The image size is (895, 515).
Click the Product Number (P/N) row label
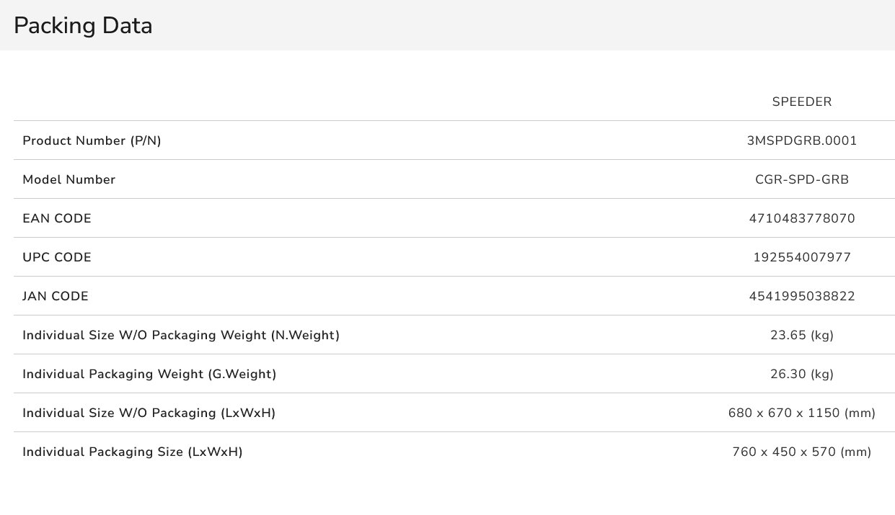tap(92, 140)
